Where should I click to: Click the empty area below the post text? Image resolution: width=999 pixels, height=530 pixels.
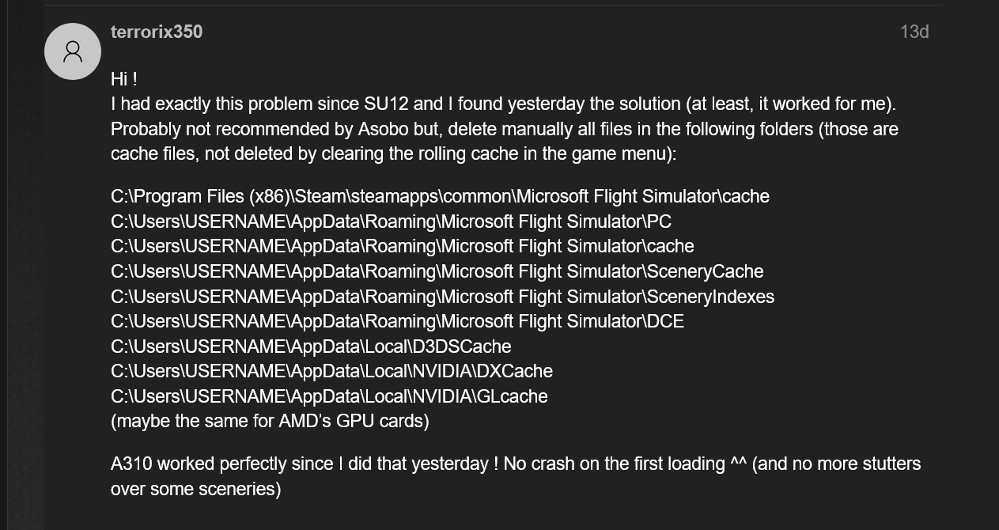(x=514, y=514)
